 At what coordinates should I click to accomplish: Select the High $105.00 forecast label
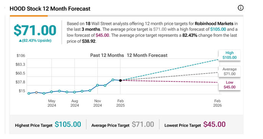[x=229, y=55]
